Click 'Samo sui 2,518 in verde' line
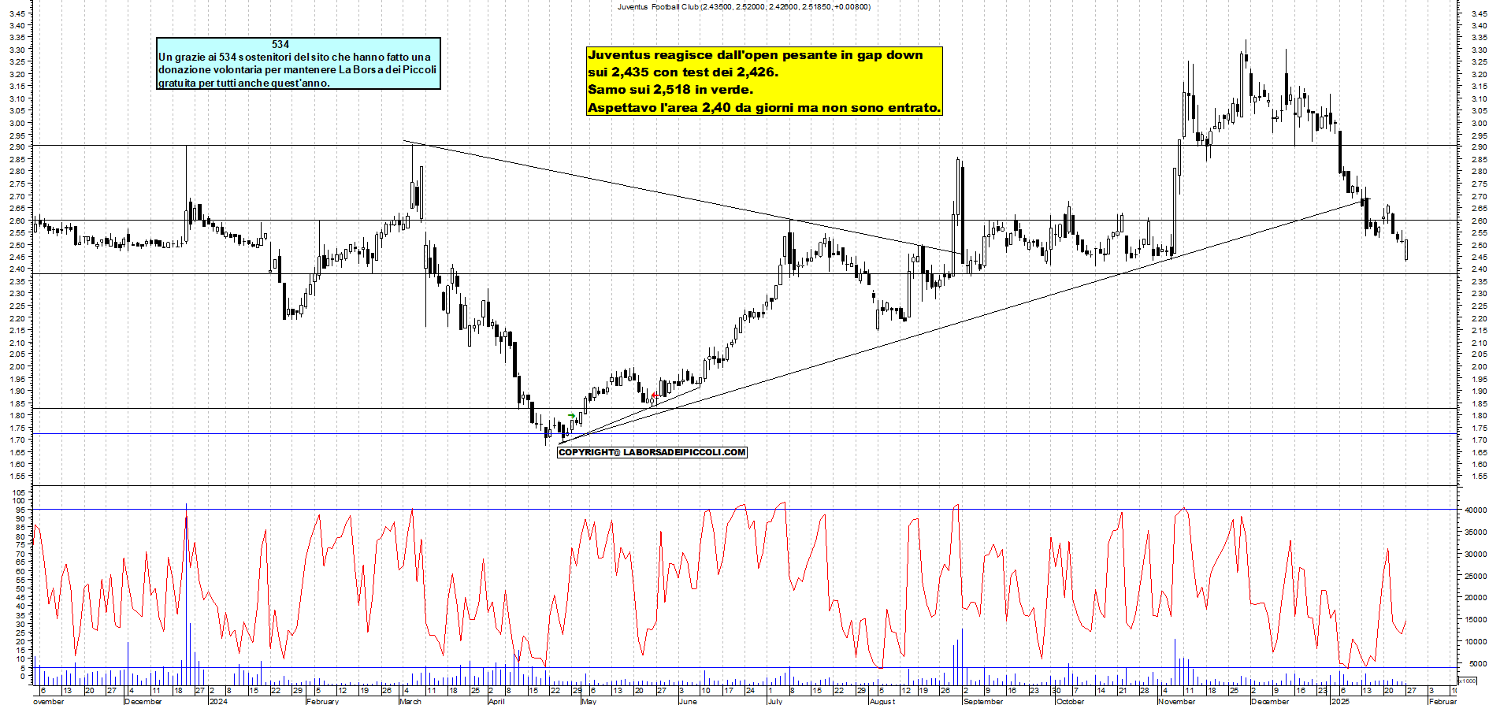 tap(670, 90)
